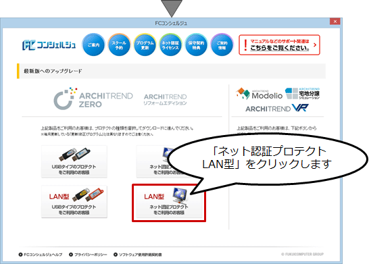Open the manual and support banner link
Image resolution: width=369 pixels, height=264 pixels.
pyautogui.click(x=279, y=45)
